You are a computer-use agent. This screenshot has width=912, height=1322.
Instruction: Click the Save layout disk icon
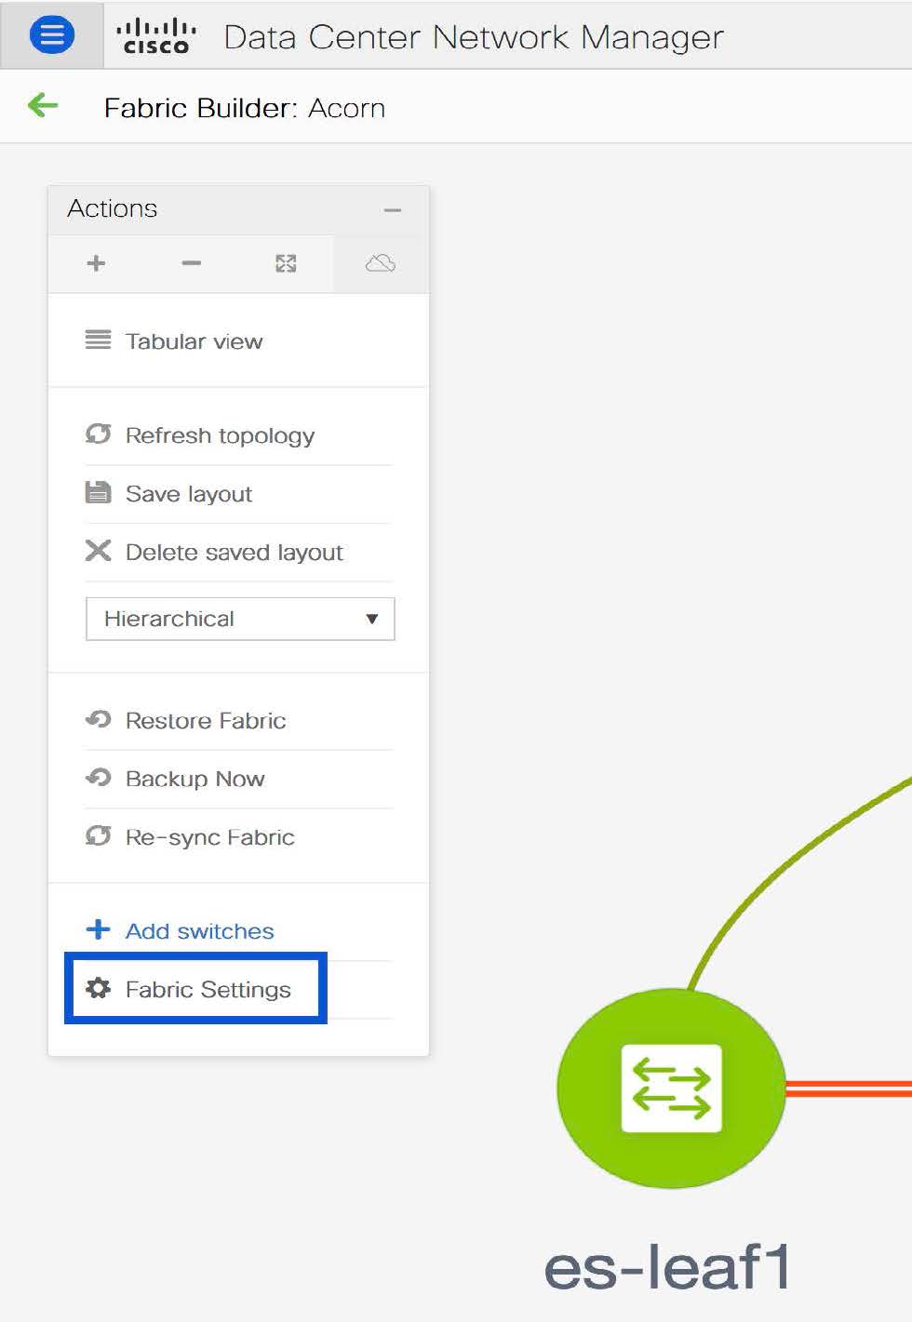(x=98, y=492)
